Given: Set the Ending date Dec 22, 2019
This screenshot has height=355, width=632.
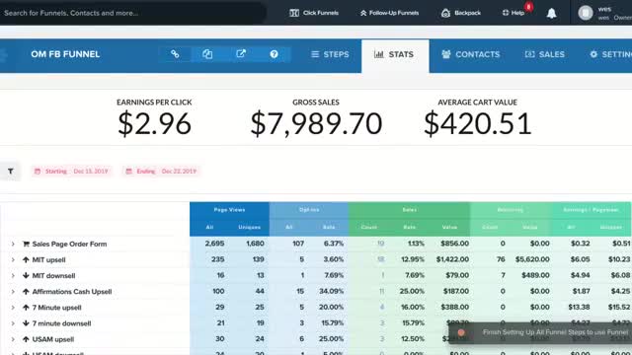Looking at the screenshot, I should tap(162, 171).
